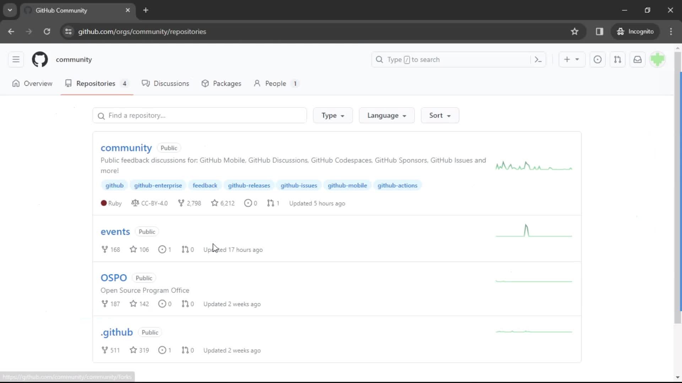This screenshot has height=383, width=682.
Task: Open the command palette icon
Action: [x=538, y=60]
